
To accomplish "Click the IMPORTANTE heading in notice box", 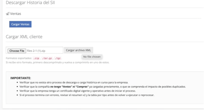I will [21, 78].
